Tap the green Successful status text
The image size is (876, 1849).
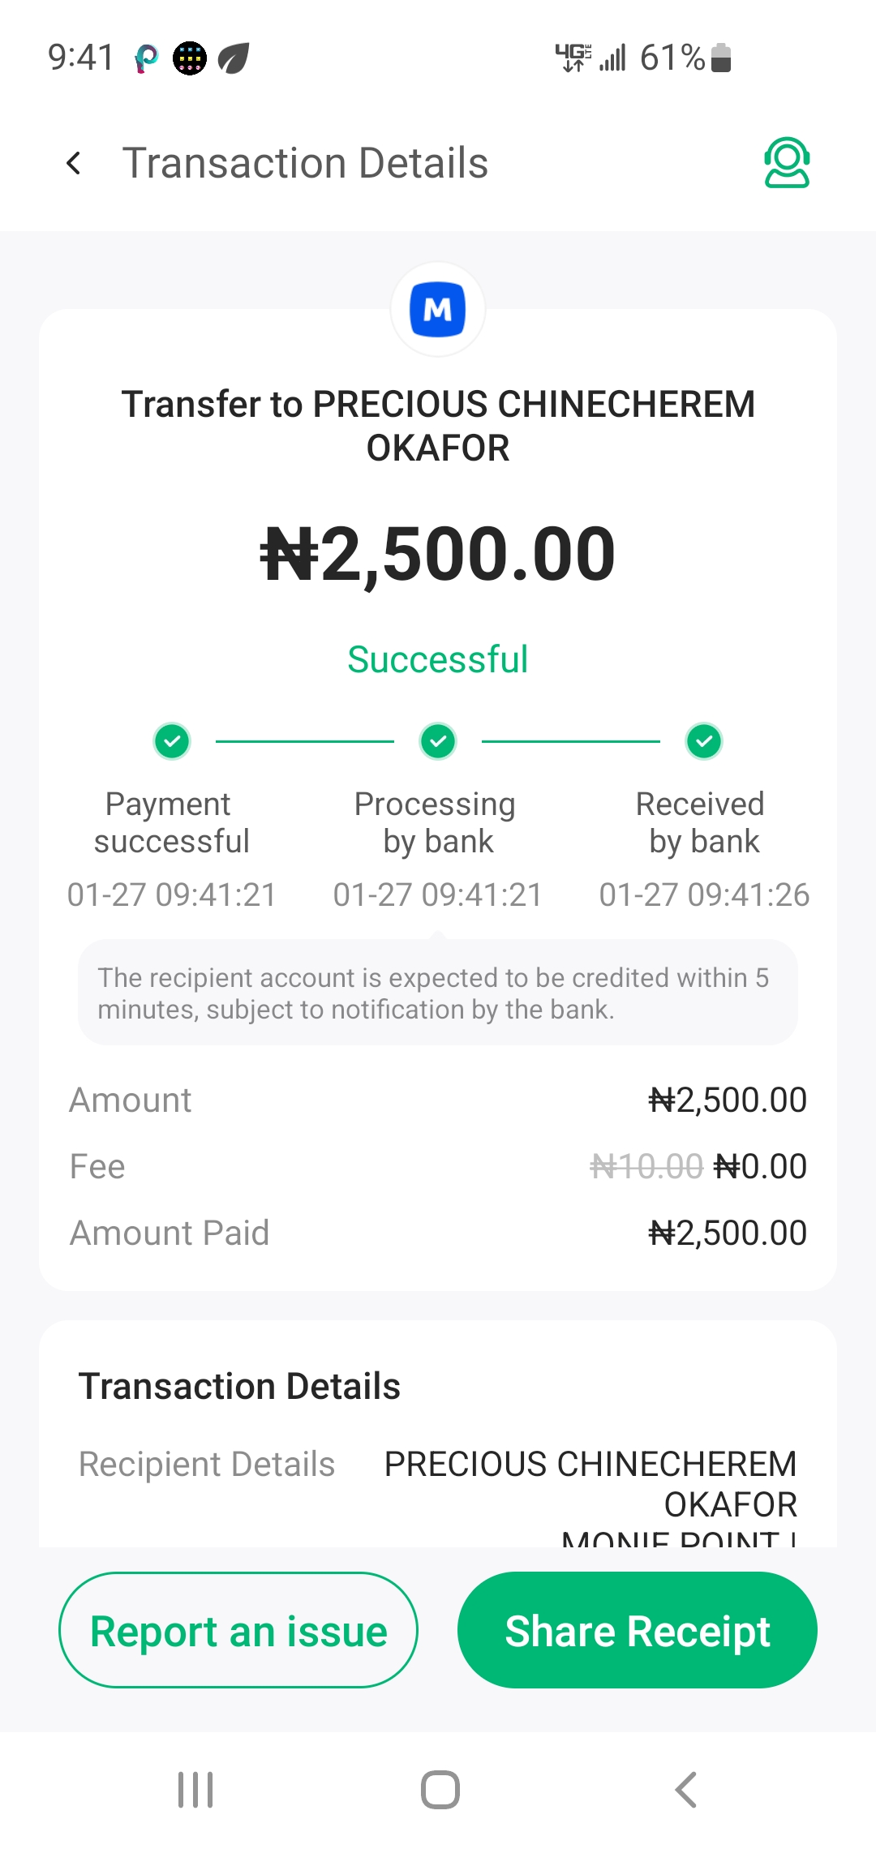pyautogui.click(x=438, y=659)
